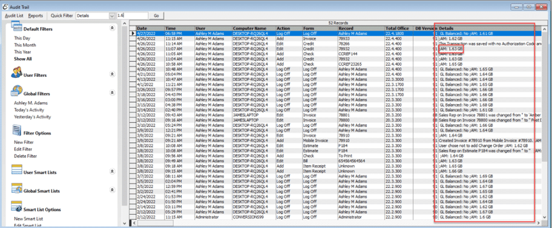Viewport: 552px width, 228px height.
Task: Click the Filter Options icon
Action: point(17,131)
